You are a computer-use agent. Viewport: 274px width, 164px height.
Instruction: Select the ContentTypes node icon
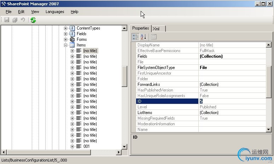point(72,28)
